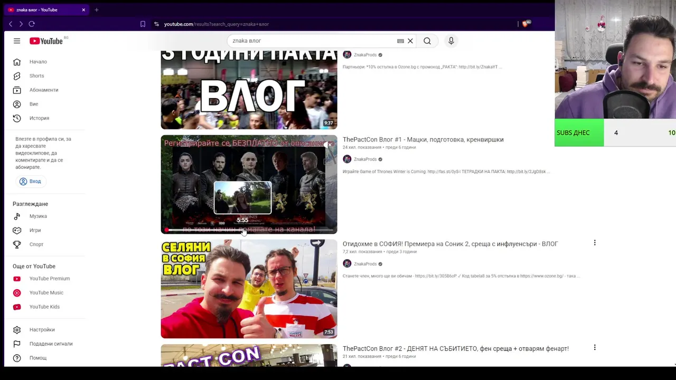This screenshot has width=676, height=380.
Task: Click ZnakaProds avatar under ThePactCon Влог #1
Action: point(347,159)
